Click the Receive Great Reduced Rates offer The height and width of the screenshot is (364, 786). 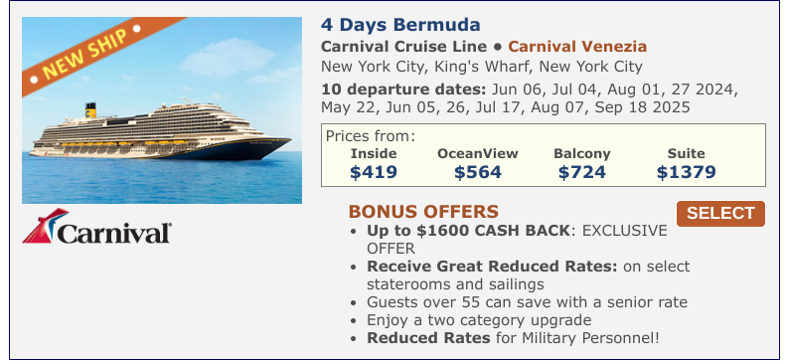pyautogui.click(x=529, y=275)
